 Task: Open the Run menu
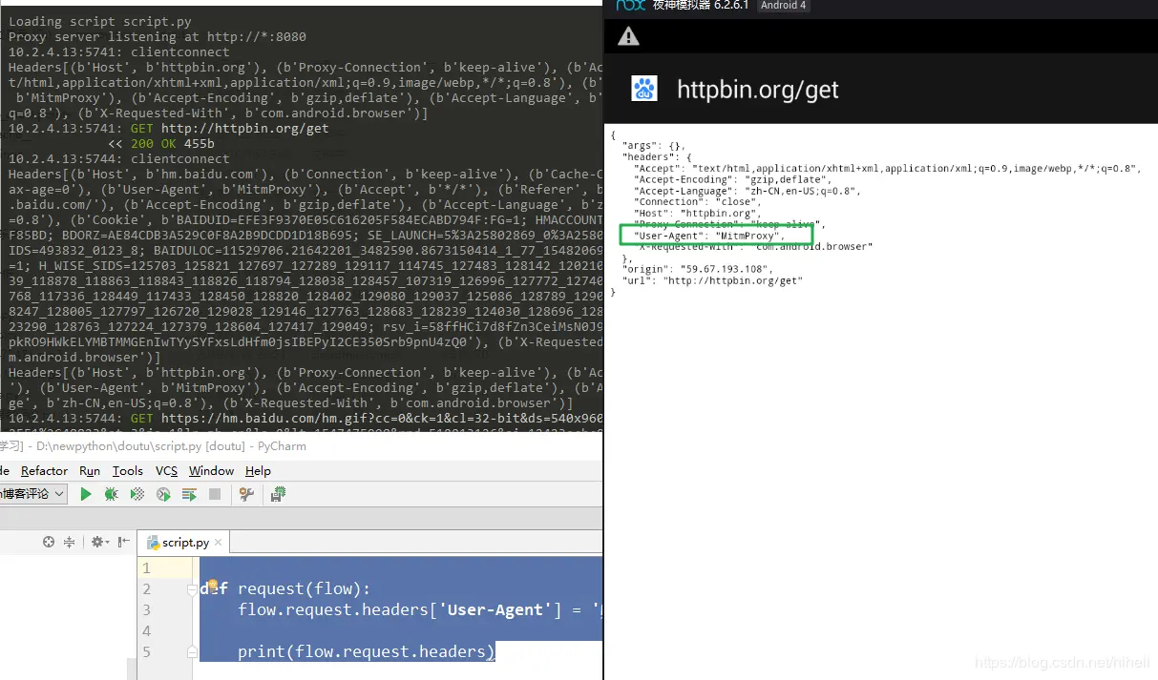tap(90, 471)
